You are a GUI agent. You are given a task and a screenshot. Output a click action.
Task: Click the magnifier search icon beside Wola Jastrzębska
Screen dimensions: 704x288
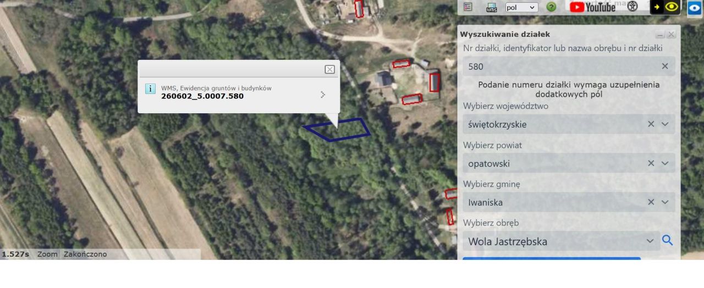[x=667, y=240]
